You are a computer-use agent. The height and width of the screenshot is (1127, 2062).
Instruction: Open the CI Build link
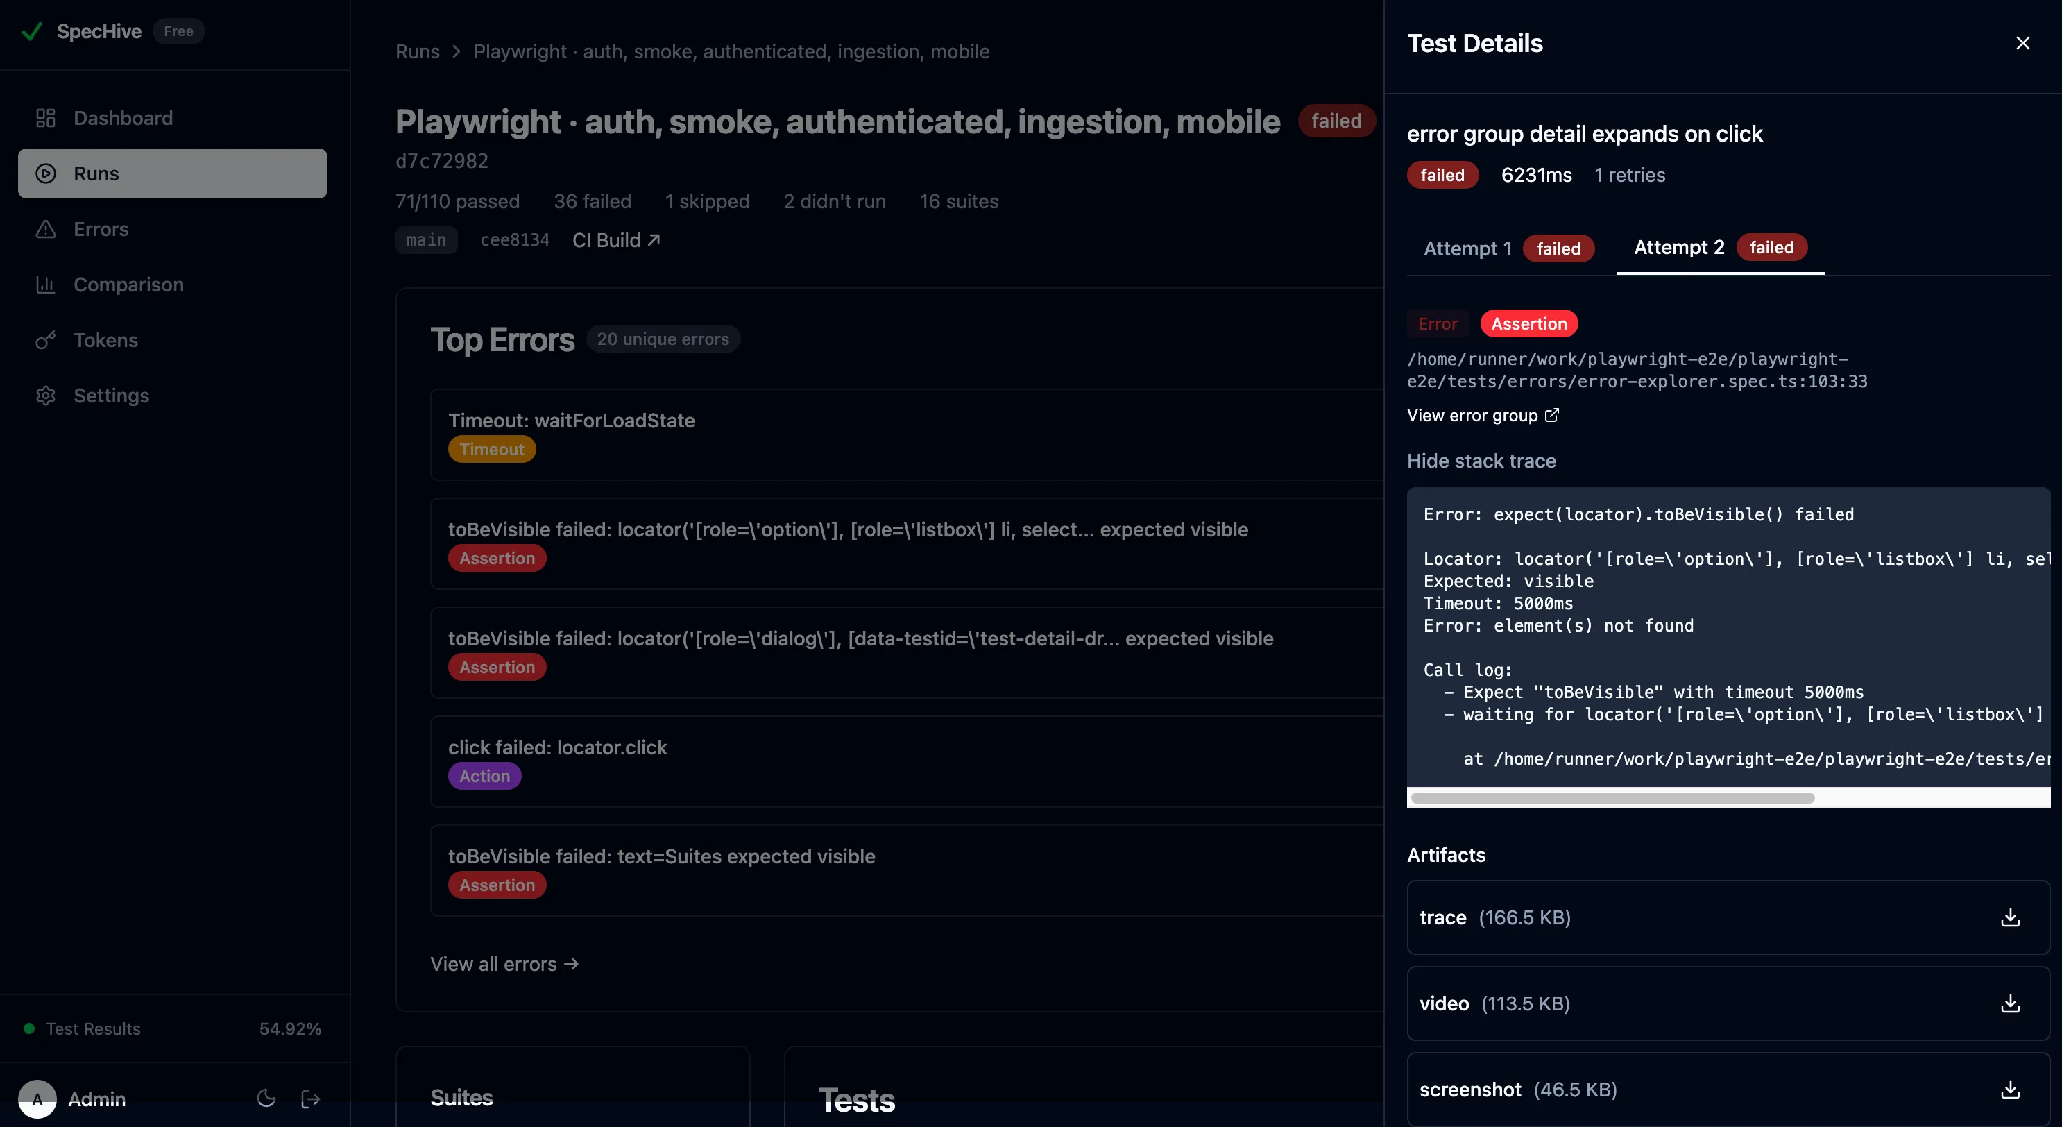615,240
